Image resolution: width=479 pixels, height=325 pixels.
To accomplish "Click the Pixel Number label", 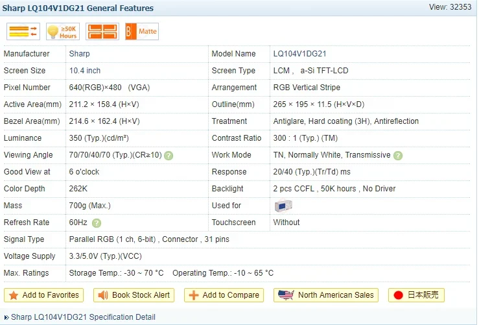I will [x=27, y=88].
